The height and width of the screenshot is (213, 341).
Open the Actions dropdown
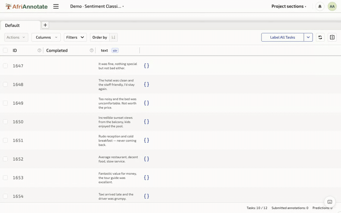pyautogui.click(x=16, y=37)
